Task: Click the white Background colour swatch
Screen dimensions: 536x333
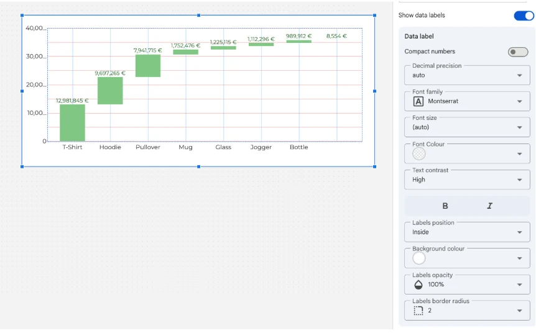Action: (x=418, y=258)
